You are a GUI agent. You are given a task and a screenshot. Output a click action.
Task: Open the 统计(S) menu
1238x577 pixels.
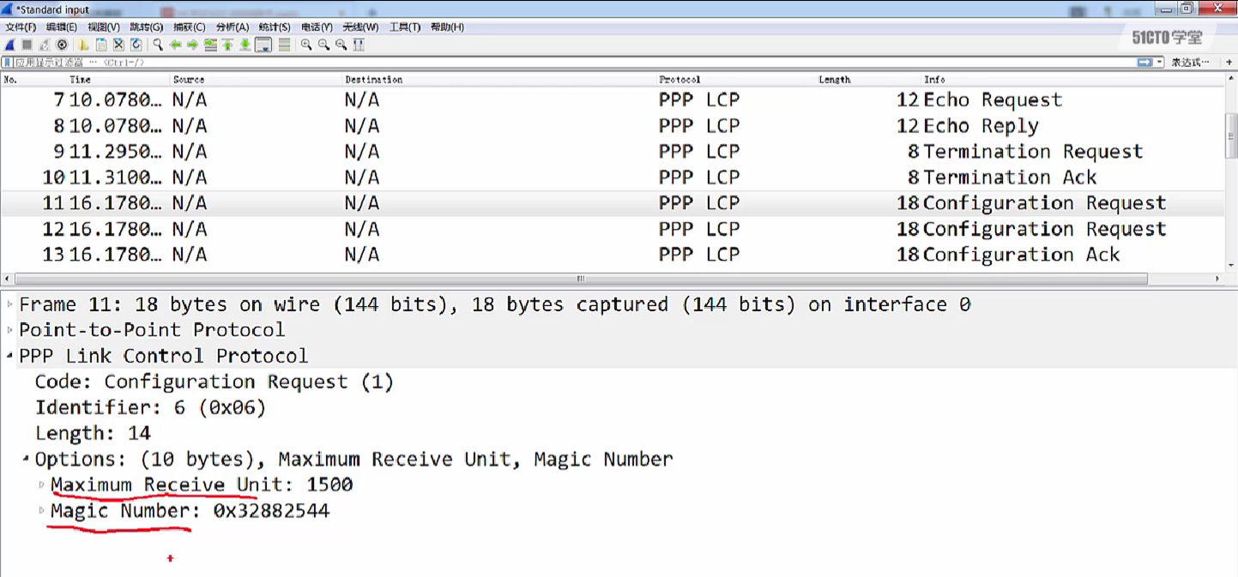coord(274,27)
